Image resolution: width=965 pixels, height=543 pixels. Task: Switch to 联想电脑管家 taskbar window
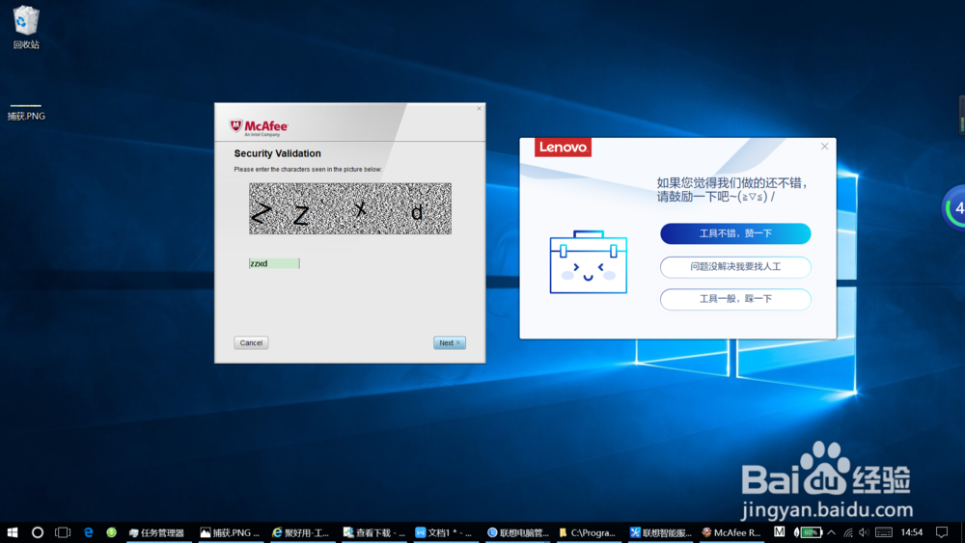(x=518, y=532)
